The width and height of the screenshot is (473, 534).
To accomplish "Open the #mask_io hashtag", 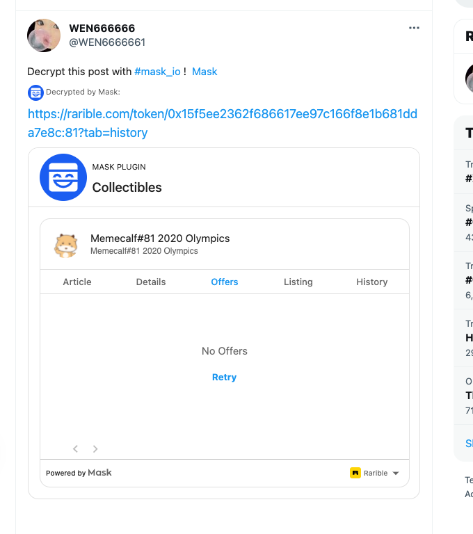I will (x=157, y=72).
